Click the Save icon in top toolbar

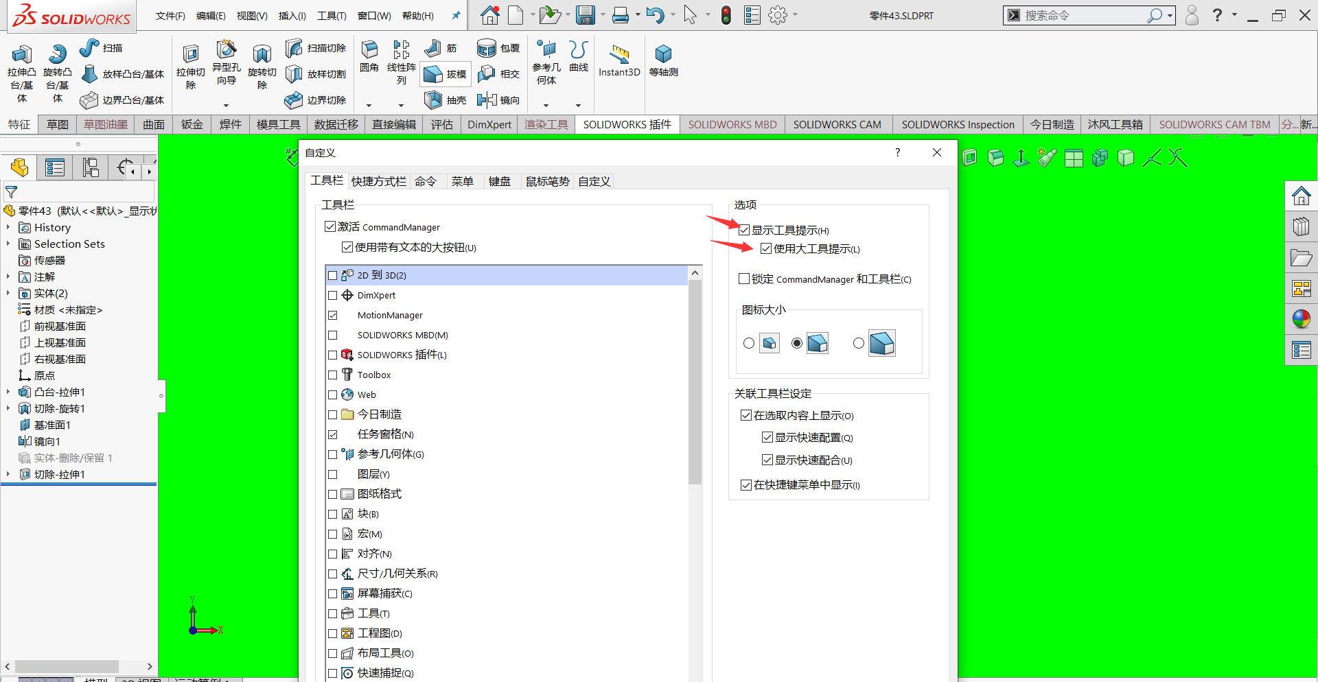point(585,15)
